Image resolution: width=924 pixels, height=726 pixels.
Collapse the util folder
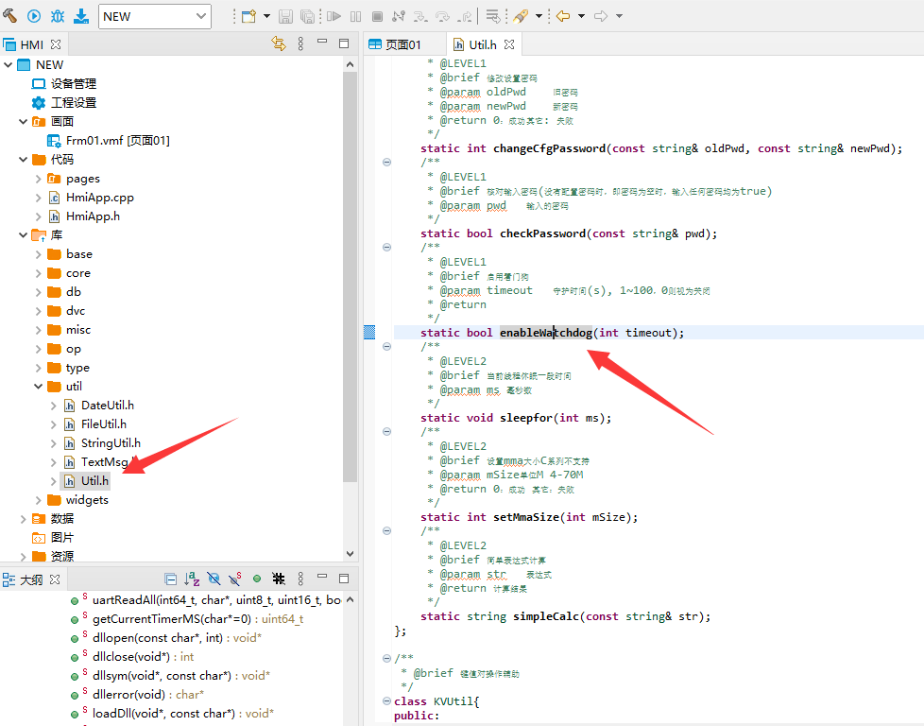tap(39, 387)
